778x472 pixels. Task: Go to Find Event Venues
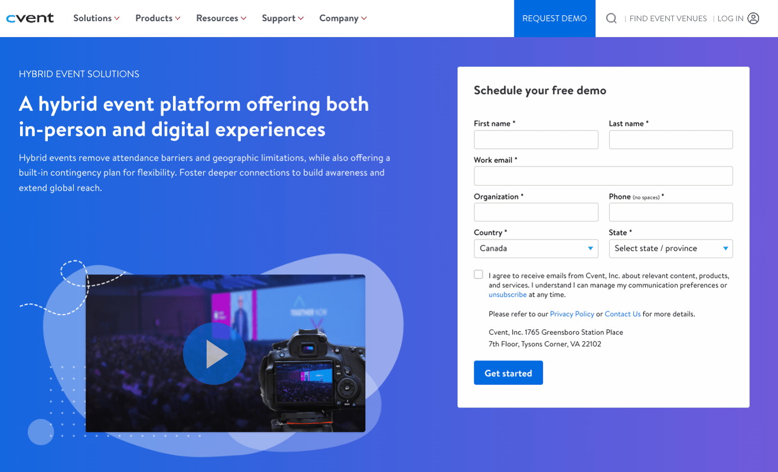[668, 18]
